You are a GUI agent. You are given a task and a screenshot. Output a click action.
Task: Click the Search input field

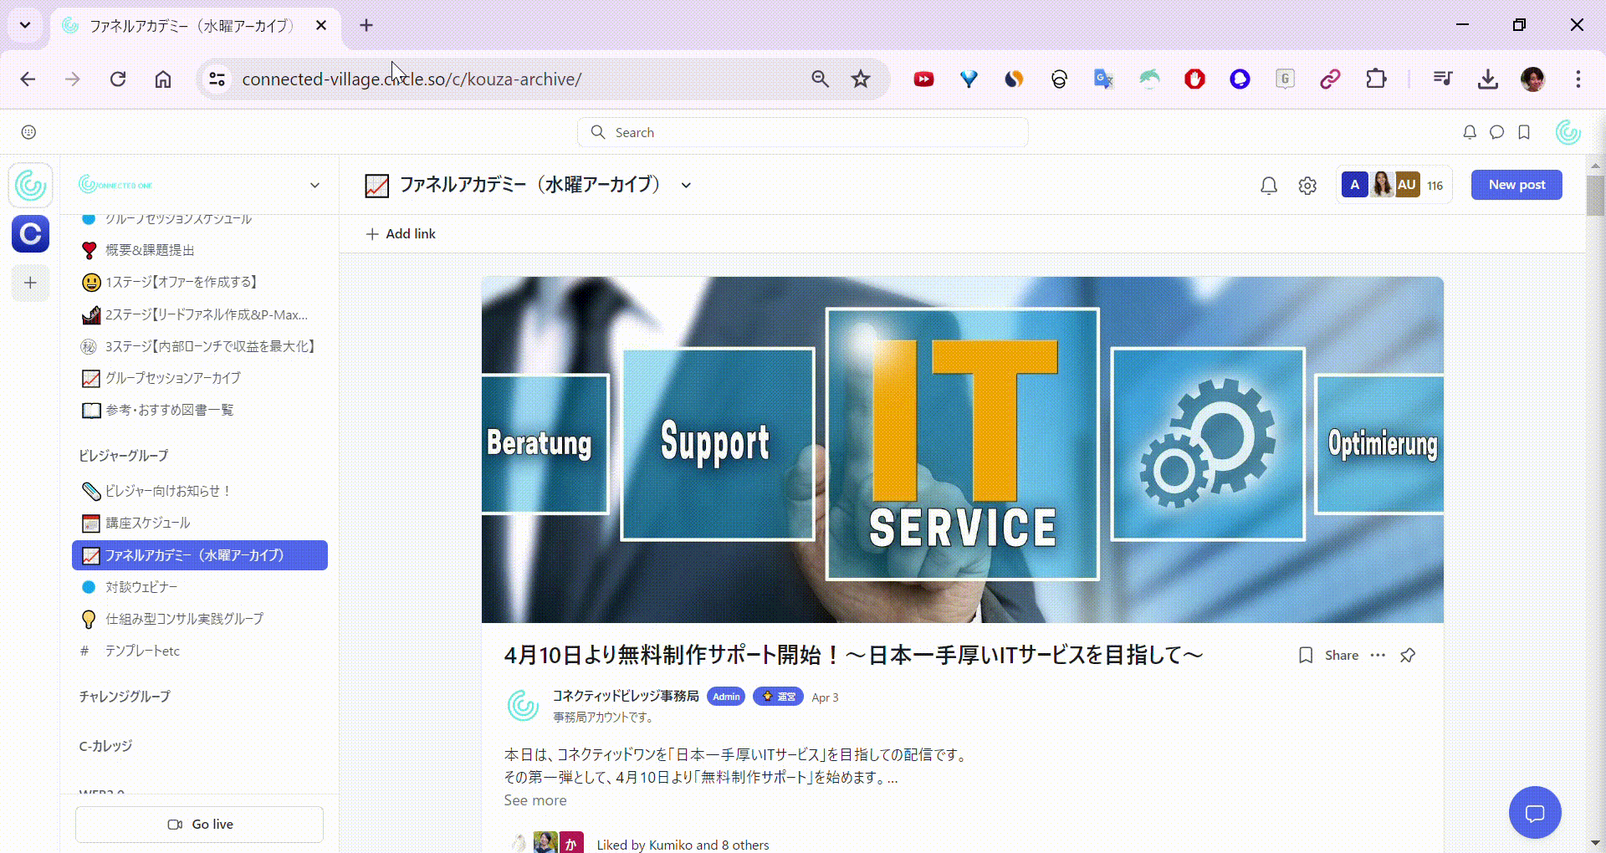802,132
